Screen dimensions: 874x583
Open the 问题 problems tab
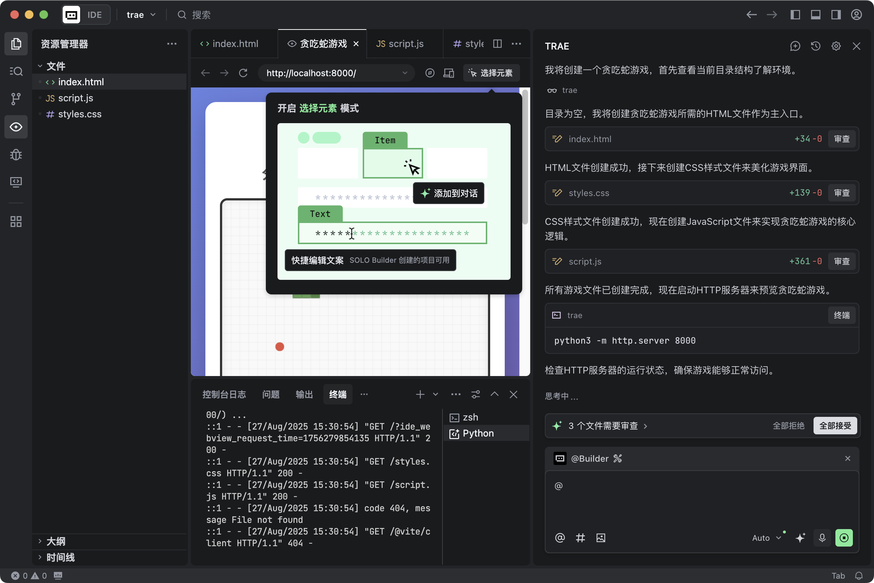click(x=271, y=394)
